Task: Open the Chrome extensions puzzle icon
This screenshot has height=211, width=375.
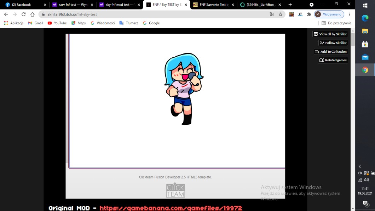Action: (x=309, y=15)
